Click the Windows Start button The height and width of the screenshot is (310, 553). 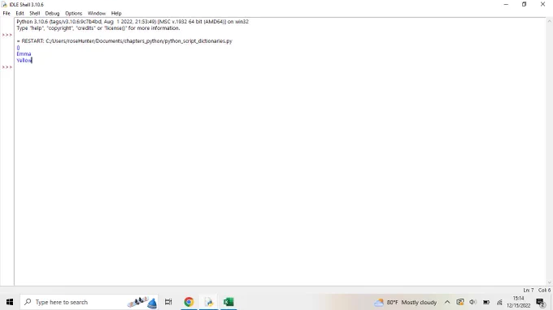10,302
